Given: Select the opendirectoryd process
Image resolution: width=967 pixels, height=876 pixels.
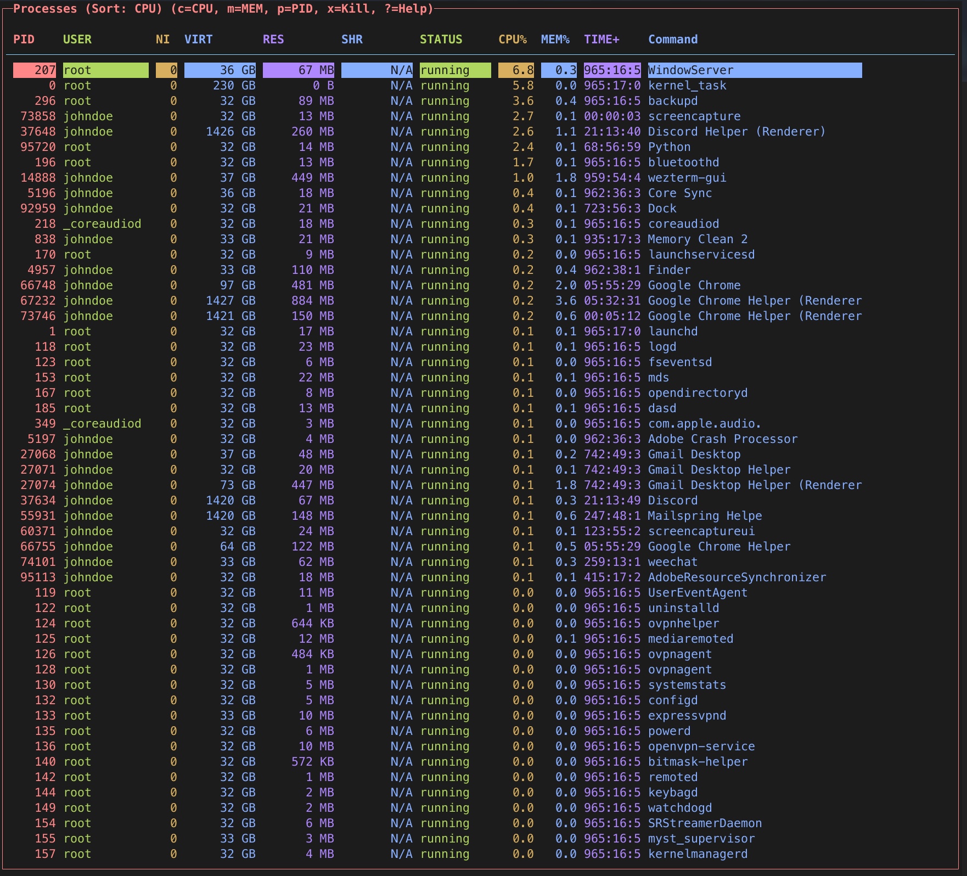Looking at the screenshot, I should click(437, 393).
